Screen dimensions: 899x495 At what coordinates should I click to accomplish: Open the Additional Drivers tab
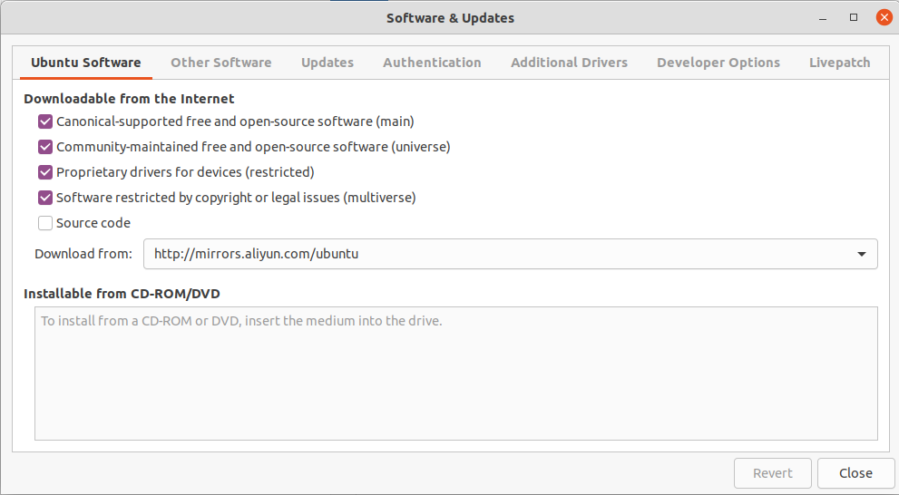pyautogui.click(x=569, y=63)
